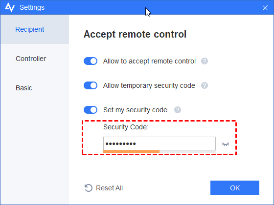The image size is (274, 205).
Task: Click the Settings title bar text
Action: tap(32, 7)
